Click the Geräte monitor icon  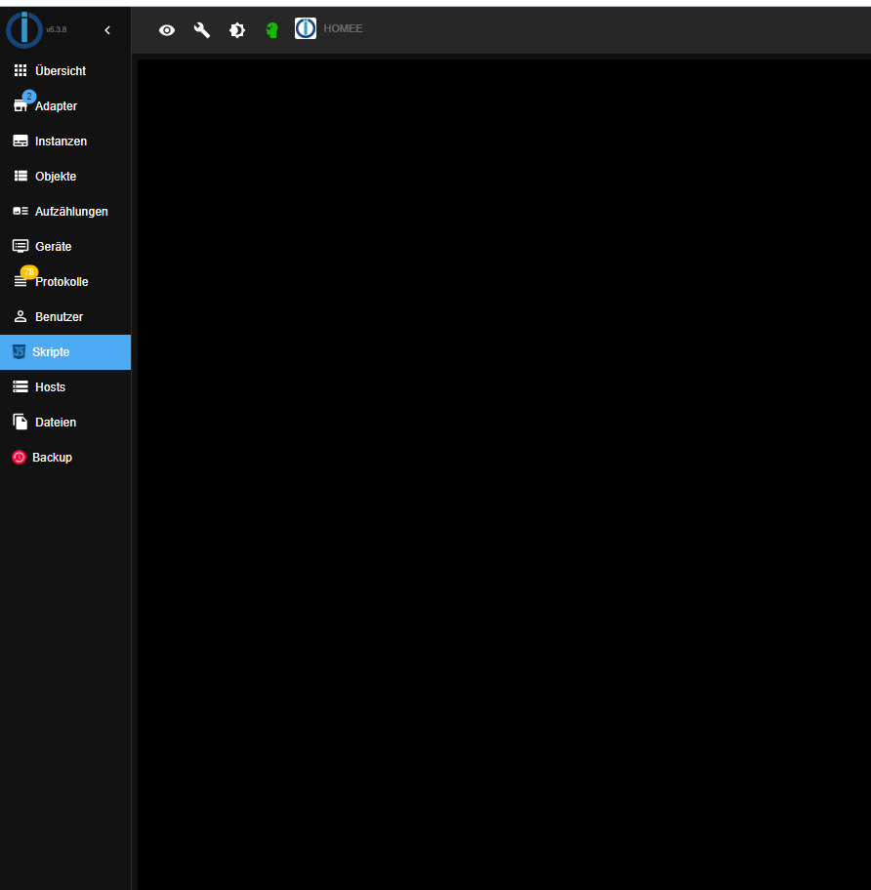point(21,246)
